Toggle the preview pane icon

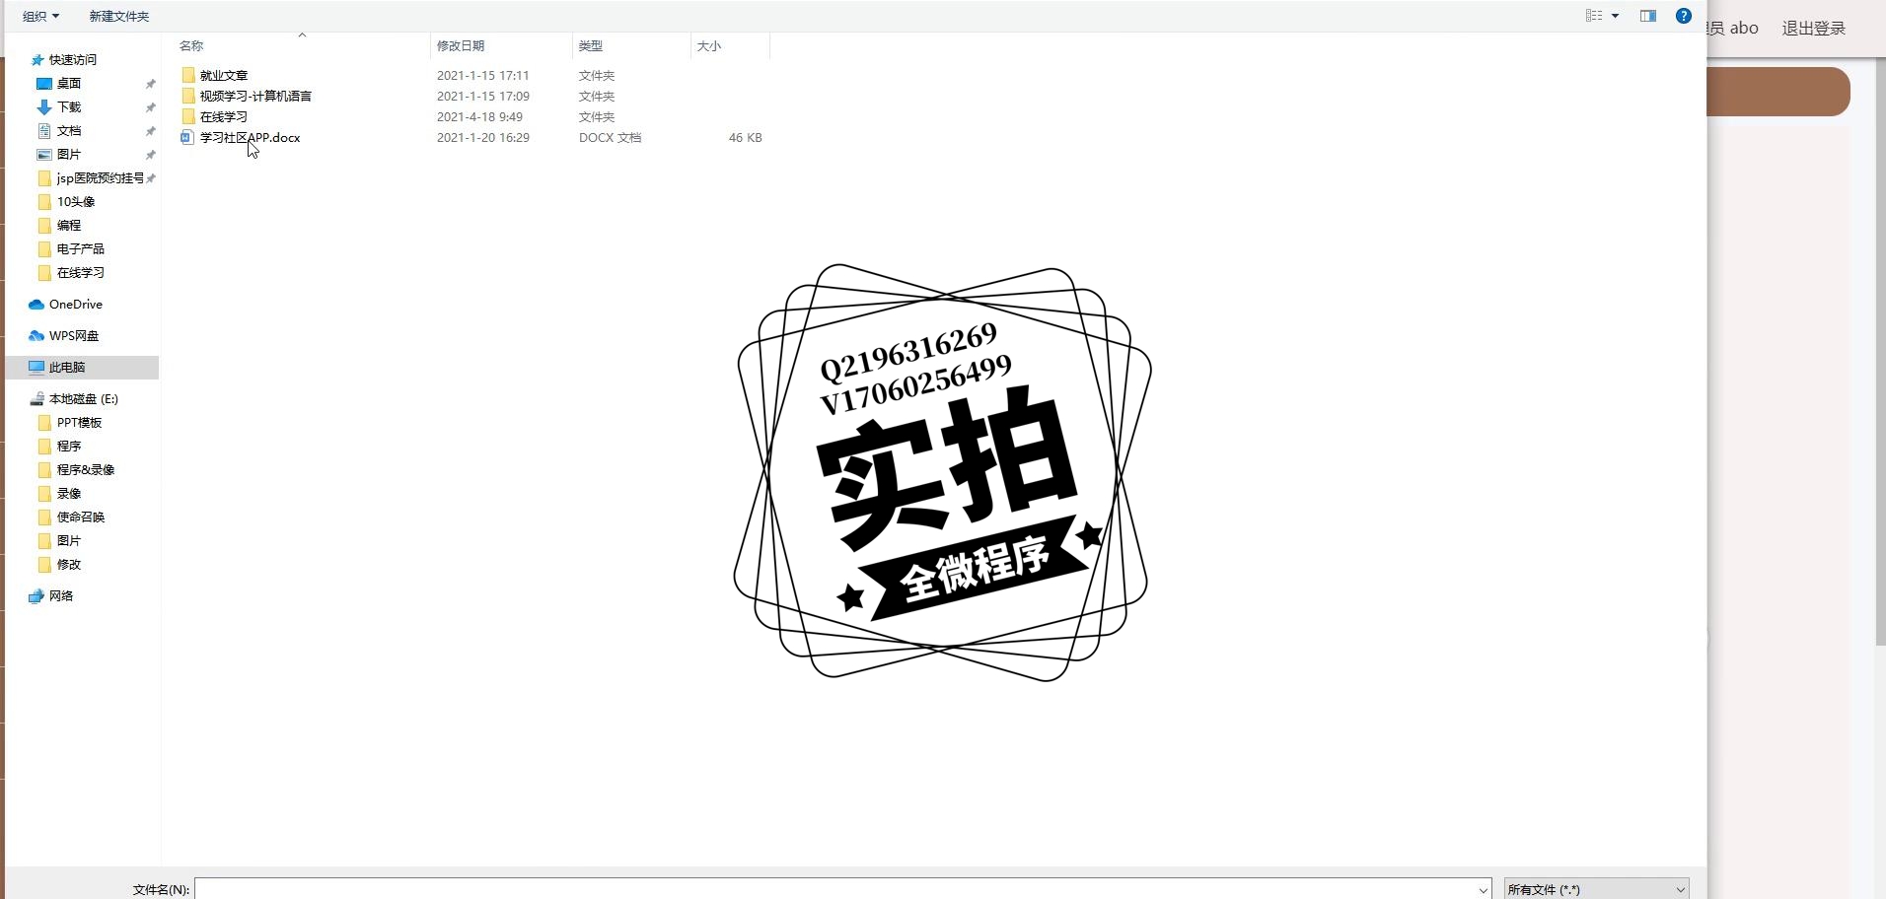(x=1648, y=16)
